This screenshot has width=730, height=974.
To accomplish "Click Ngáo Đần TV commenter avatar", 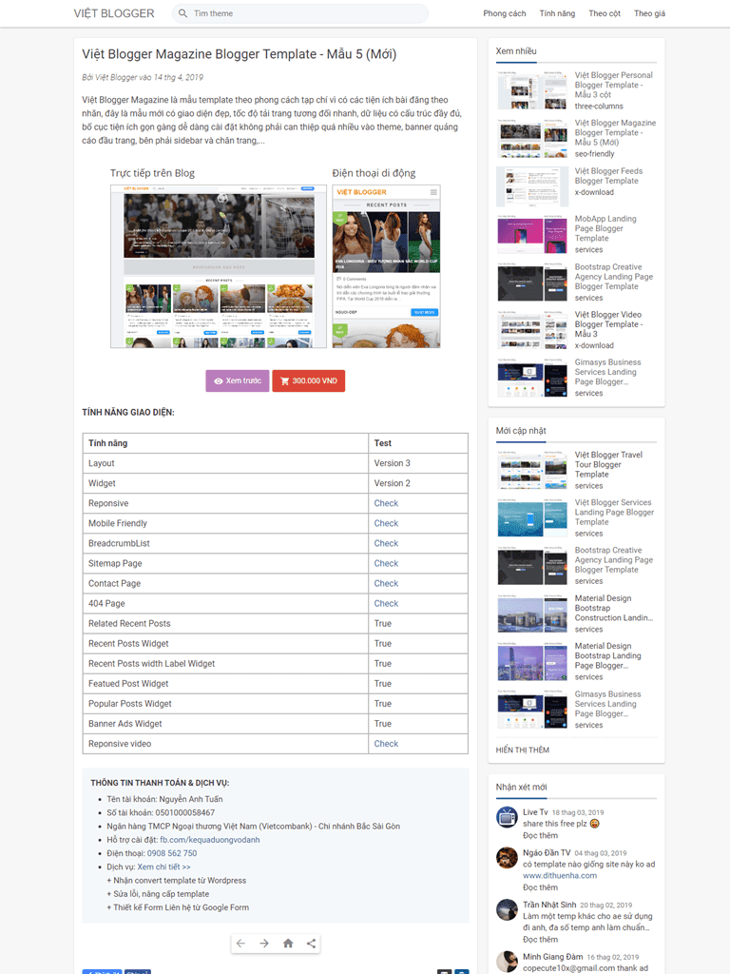I will coord(508,858).
